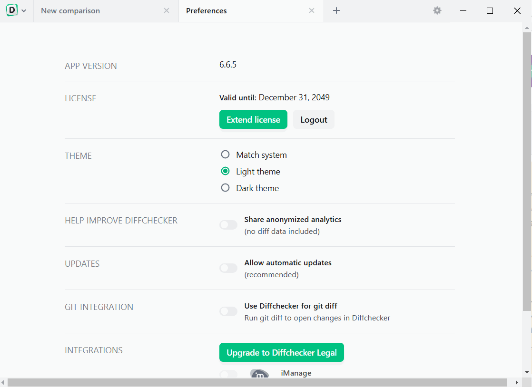Click the '(no diff data included)' text

click(x=282, y=231)
